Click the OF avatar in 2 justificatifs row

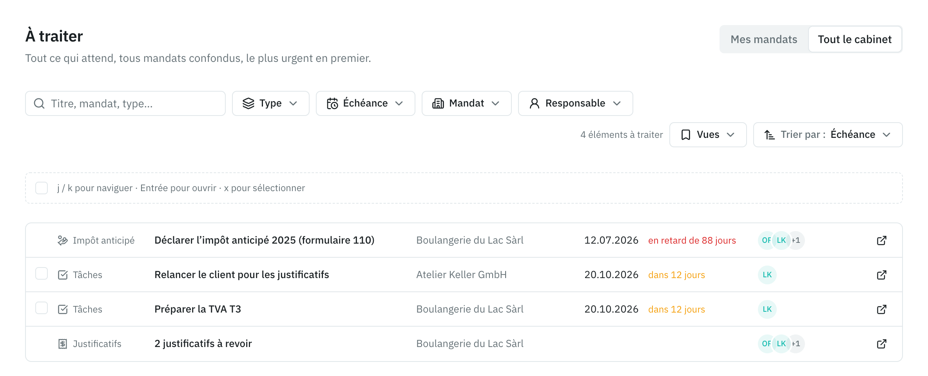[766, 344]
